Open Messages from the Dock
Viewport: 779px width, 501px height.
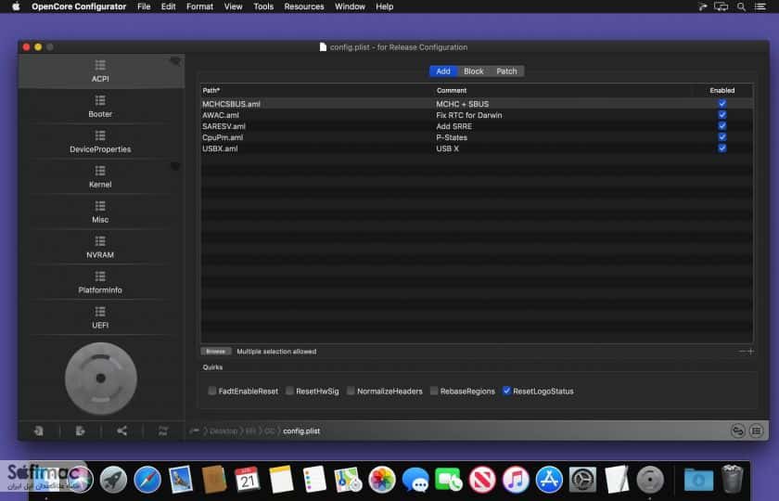(x=415, y=480)
